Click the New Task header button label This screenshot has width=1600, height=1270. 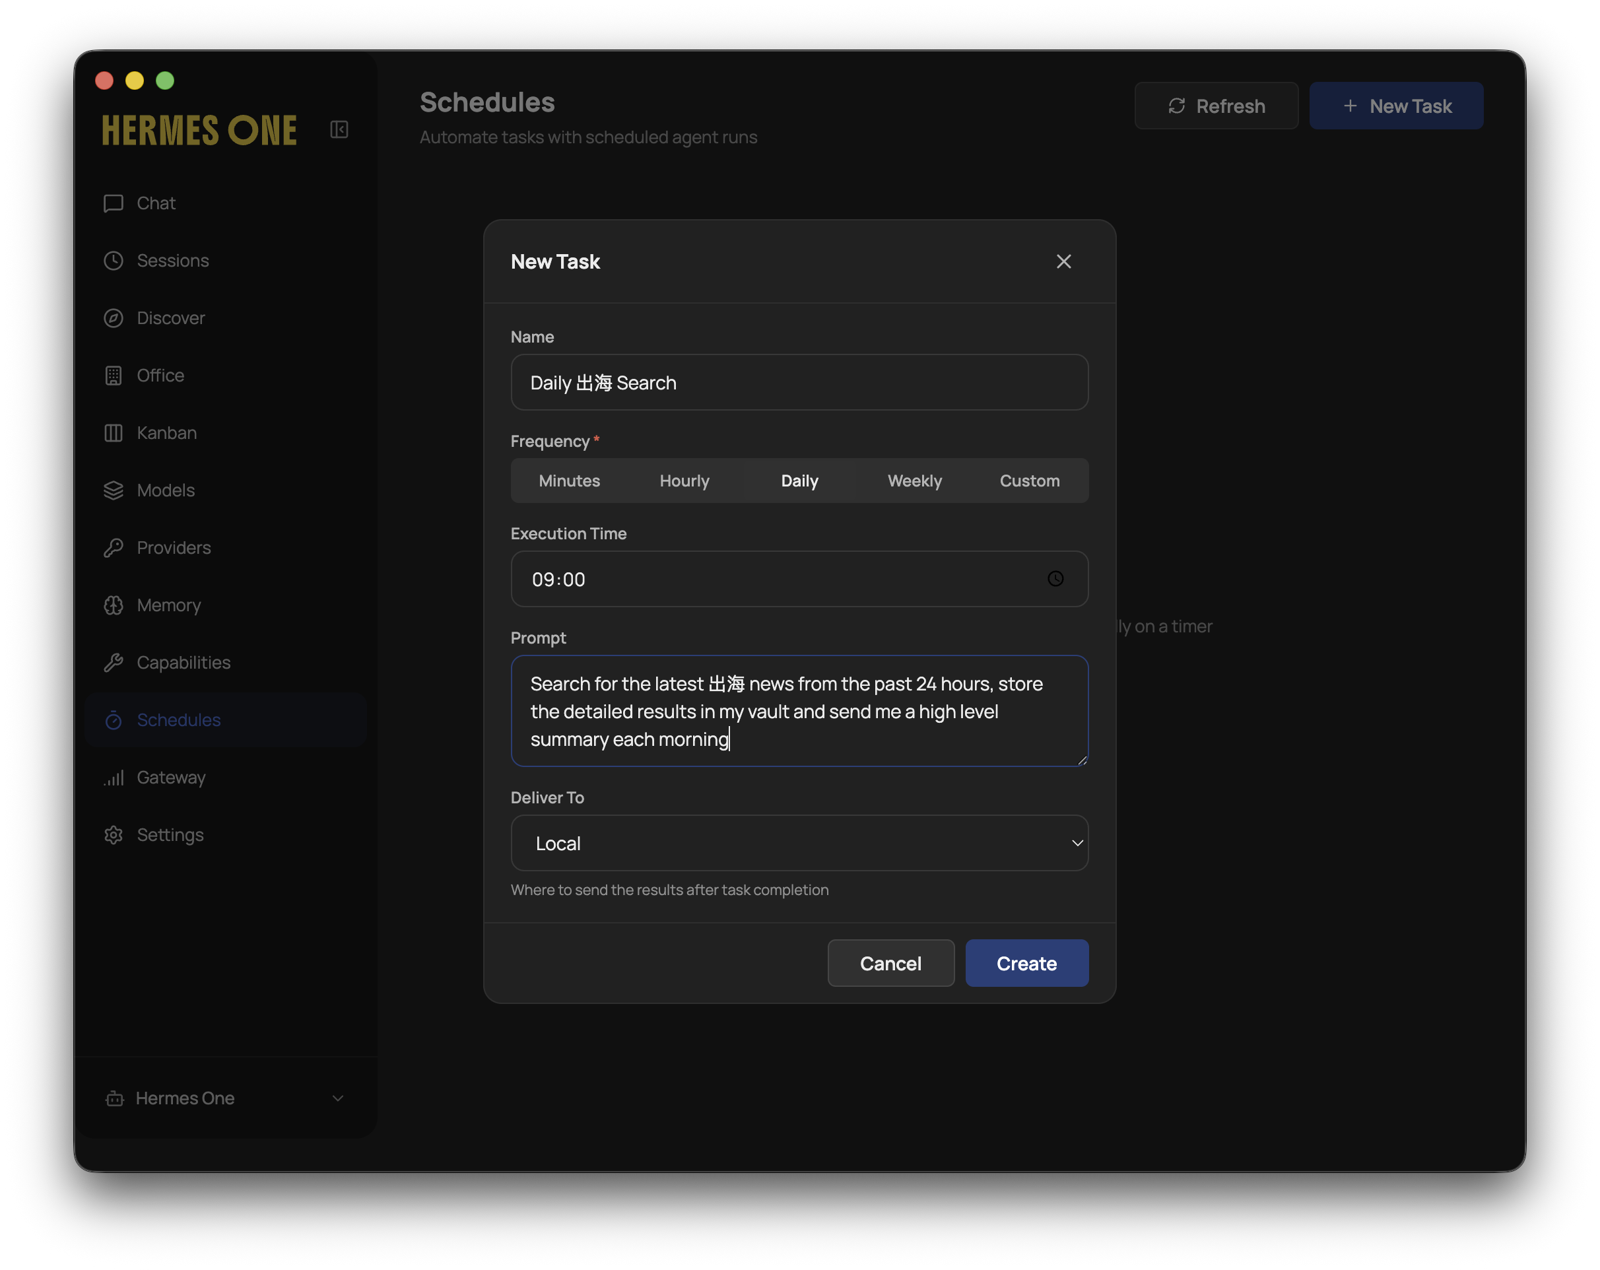coord(1411,106)
